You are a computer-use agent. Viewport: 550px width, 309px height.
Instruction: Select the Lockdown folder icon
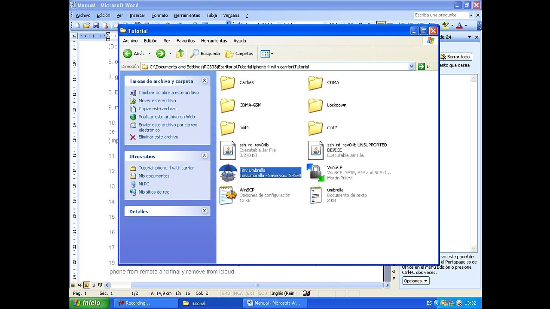[315, 105]
